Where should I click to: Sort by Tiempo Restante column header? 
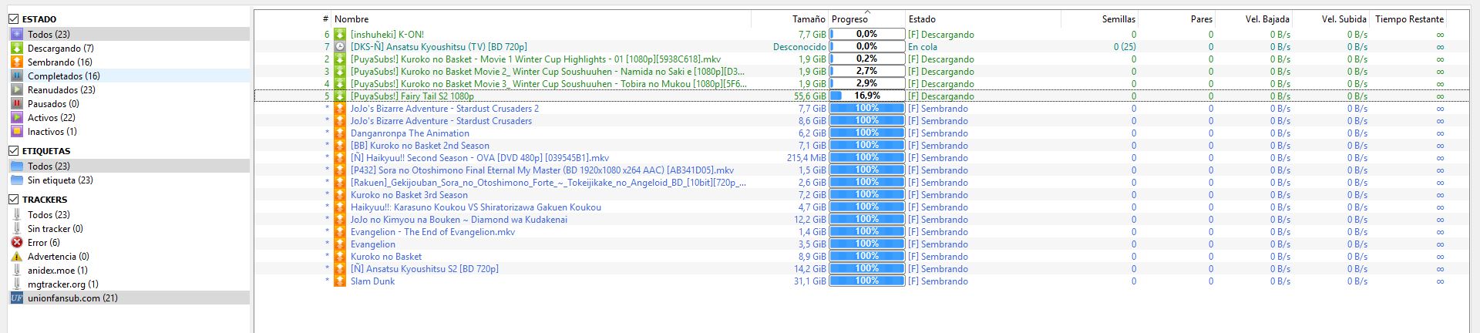(x=1408, y=19)
